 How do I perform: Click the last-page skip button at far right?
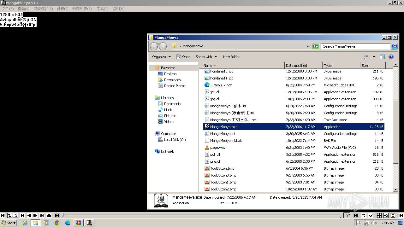pyautogui.click(x=401, y=215)
